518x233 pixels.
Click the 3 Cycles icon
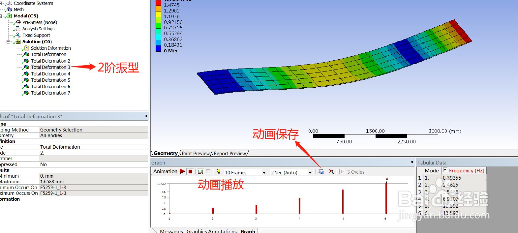[342, 172]
